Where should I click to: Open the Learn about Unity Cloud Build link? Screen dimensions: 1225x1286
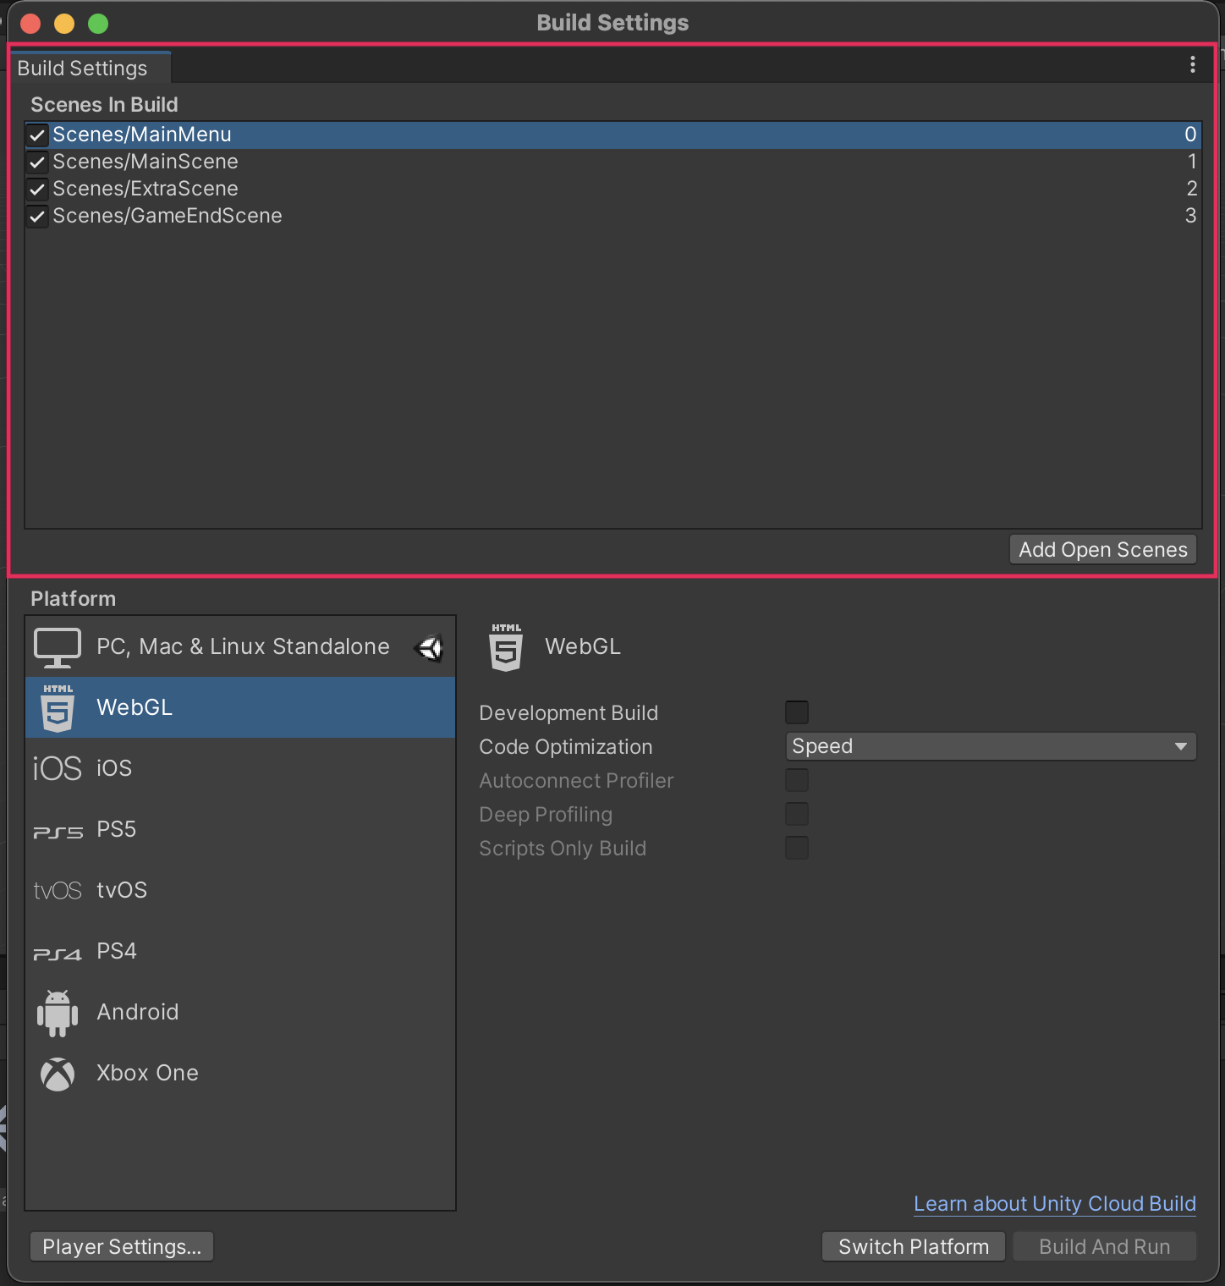pyautogui.click(x=1055, y=1204)
